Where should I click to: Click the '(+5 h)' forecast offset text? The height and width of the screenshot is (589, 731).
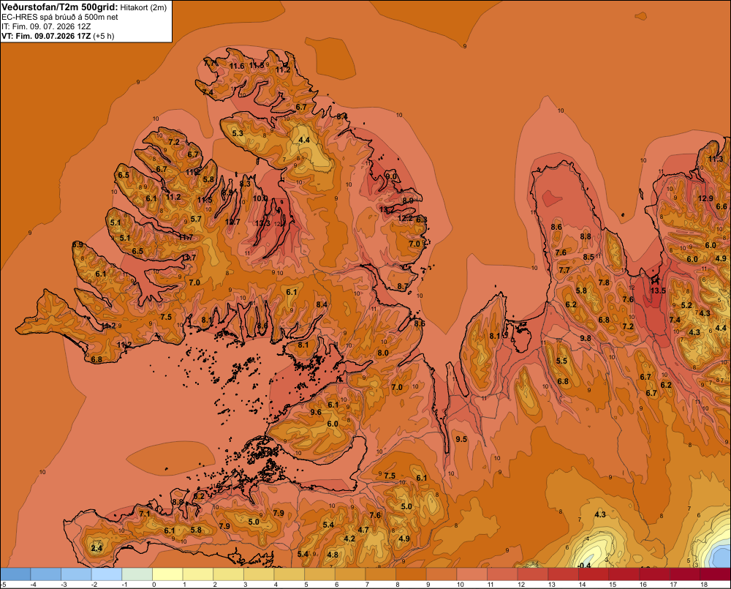click(x=104, y=36)
